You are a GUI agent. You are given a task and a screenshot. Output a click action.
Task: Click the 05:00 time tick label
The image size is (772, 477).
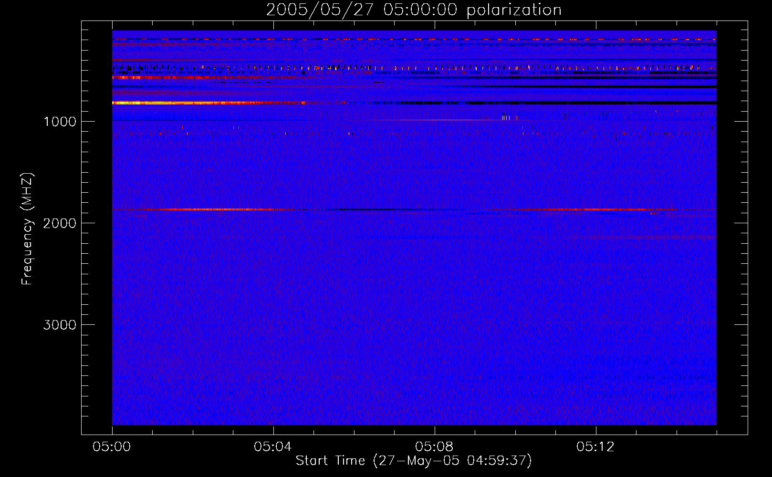pos(112,447)
